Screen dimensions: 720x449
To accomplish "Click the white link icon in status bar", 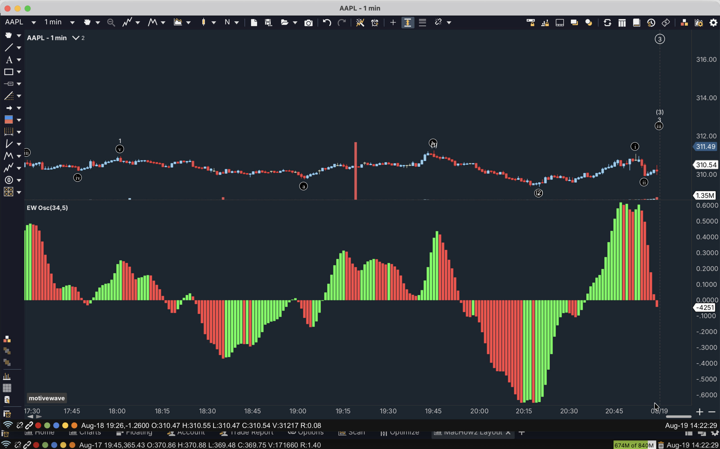I will click(x=29, y=426).
